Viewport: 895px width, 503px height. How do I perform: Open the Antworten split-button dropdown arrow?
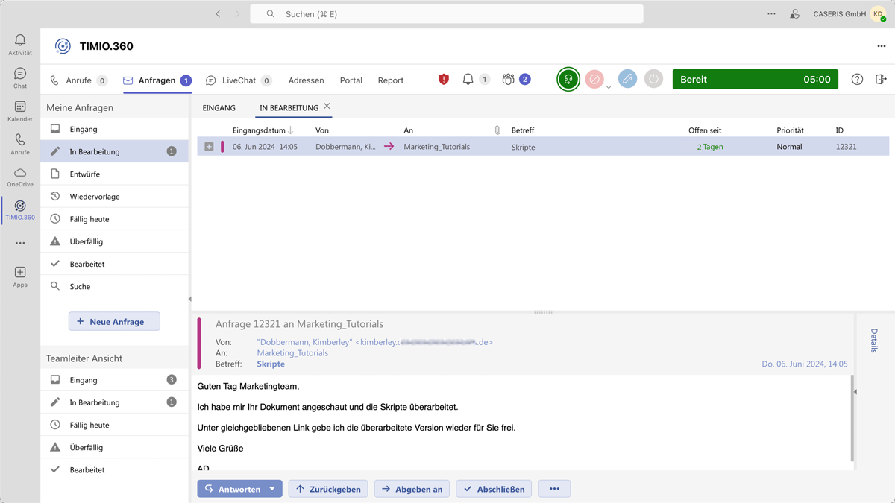coord(272,489)
